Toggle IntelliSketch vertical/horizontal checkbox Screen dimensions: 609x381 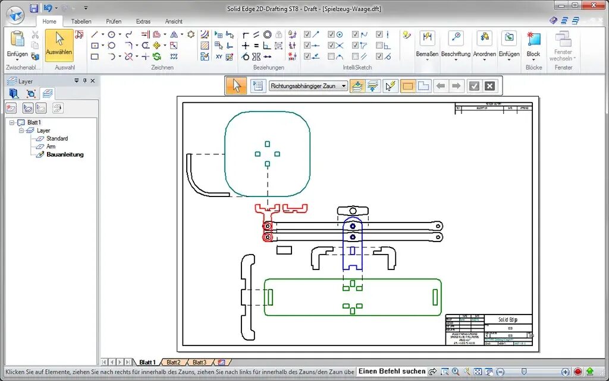[379, 34]
